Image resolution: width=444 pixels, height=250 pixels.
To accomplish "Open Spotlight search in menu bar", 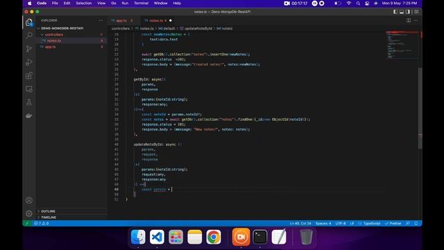I will point(358,3).
